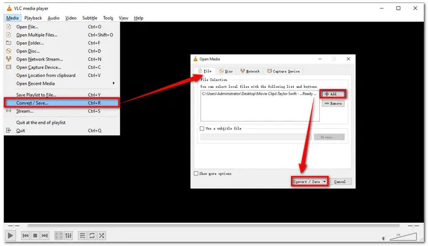Viewport: 428px width, 246px height.
Task: Open the View menu
Action: point(124,18)
